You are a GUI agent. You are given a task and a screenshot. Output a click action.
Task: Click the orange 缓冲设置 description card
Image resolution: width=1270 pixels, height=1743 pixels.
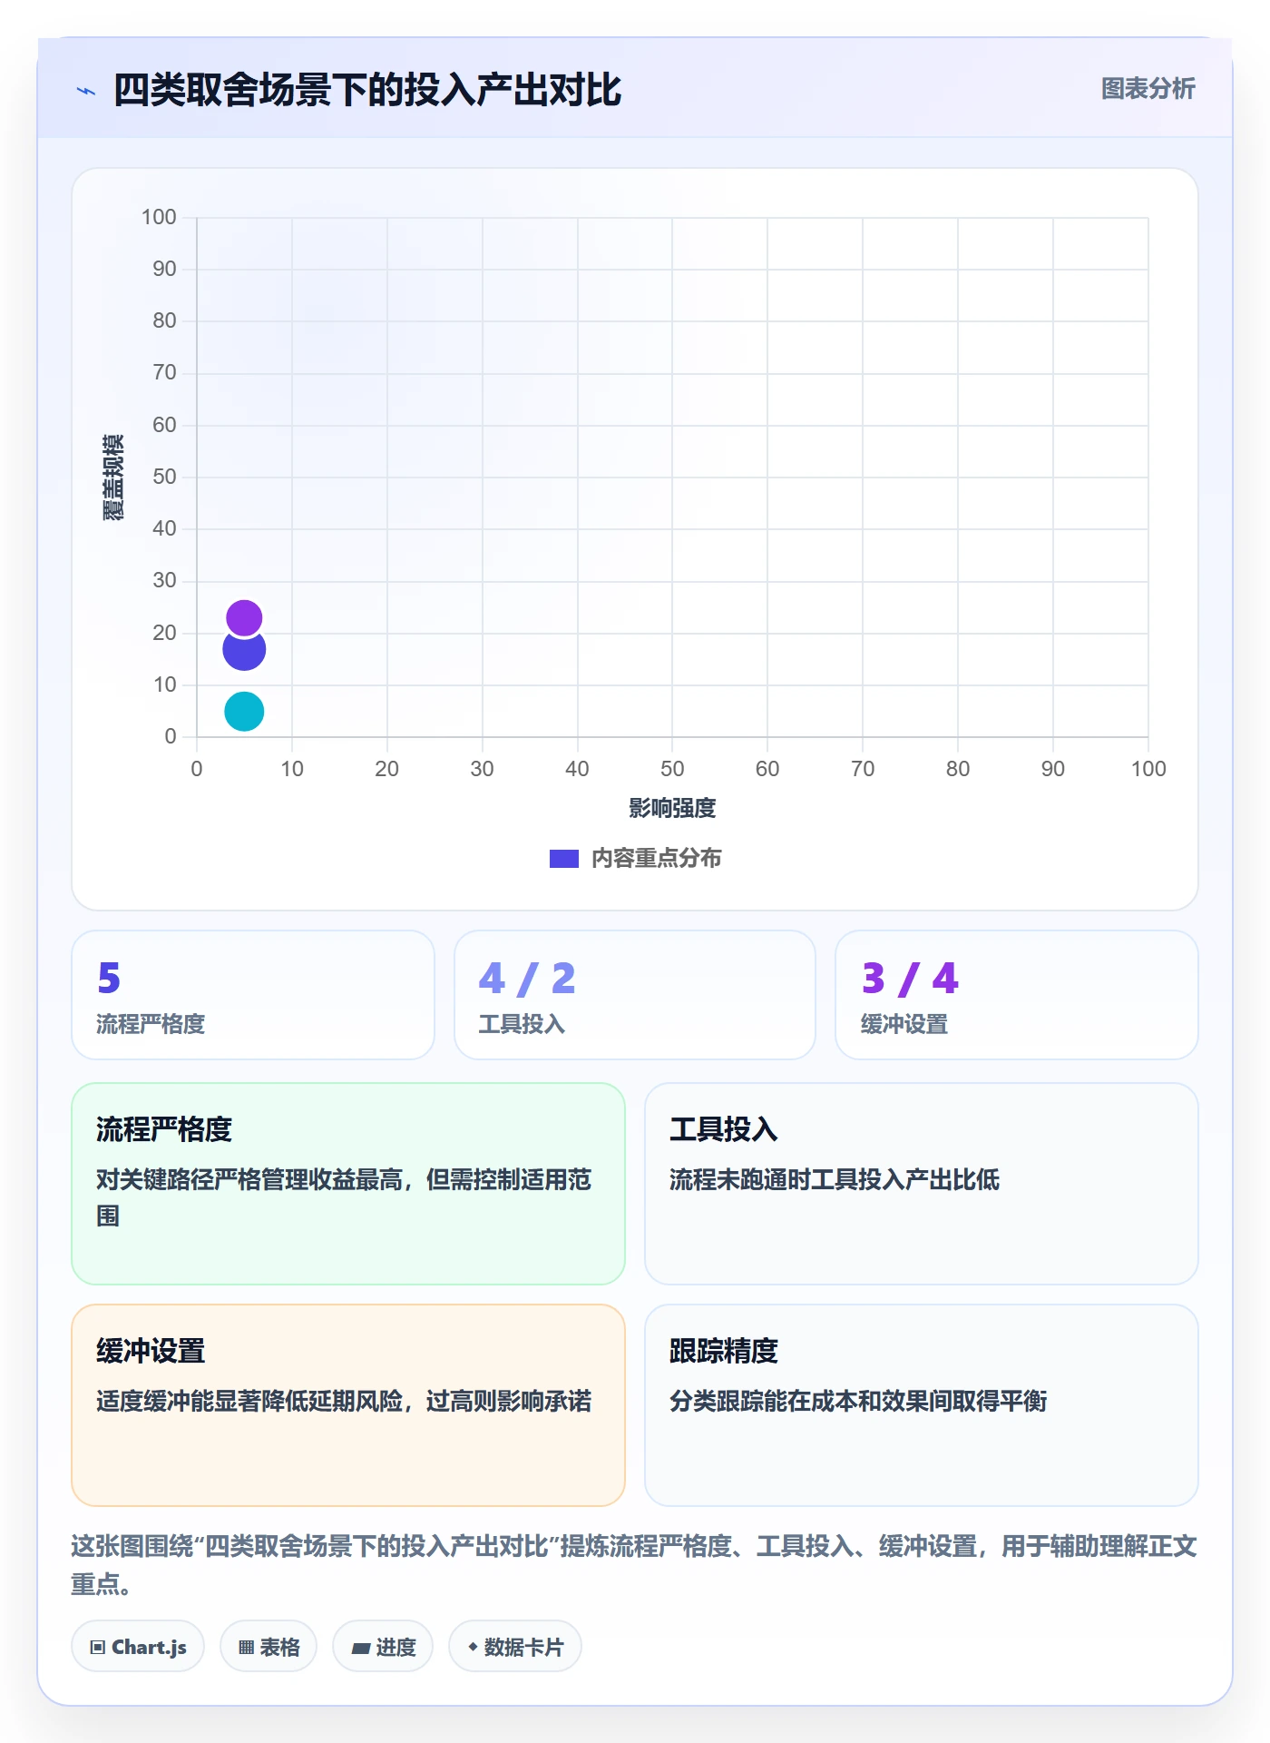tap(348, 1405)
